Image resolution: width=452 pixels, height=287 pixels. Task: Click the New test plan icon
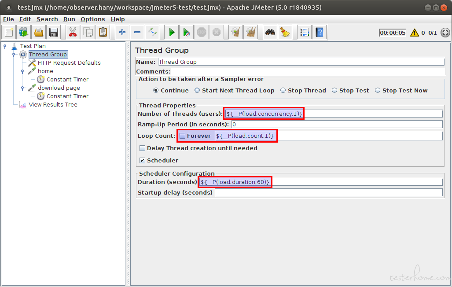pos(9,32)
